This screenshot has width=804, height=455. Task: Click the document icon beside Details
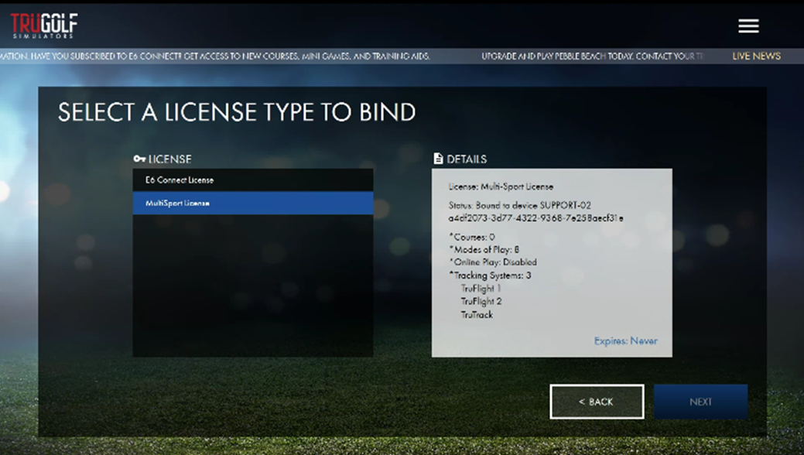(x=438, y=159)
